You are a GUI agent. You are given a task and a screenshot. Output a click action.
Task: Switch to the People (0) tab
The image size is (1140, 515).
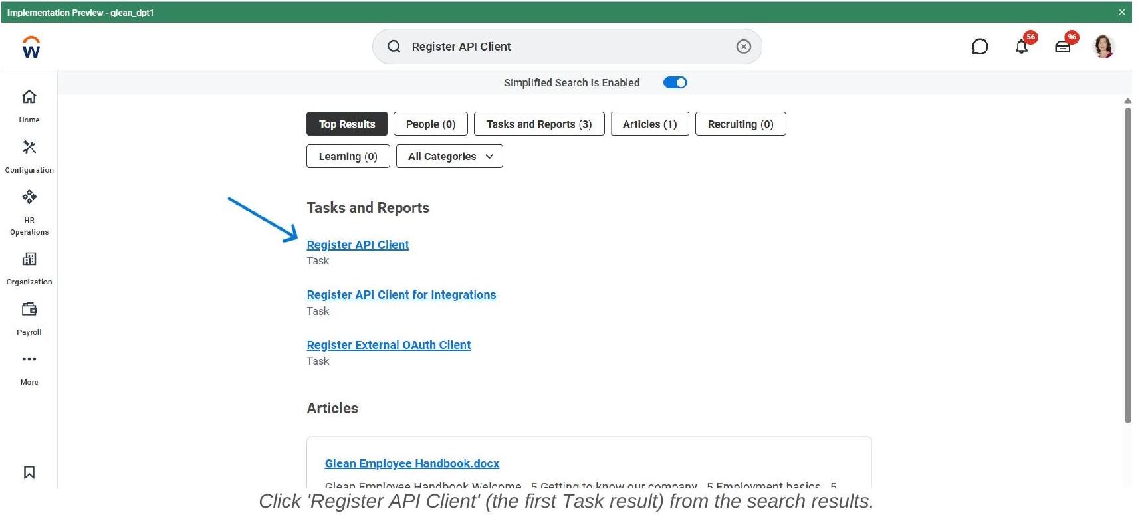pyautogui.click(x=431, y=124)
